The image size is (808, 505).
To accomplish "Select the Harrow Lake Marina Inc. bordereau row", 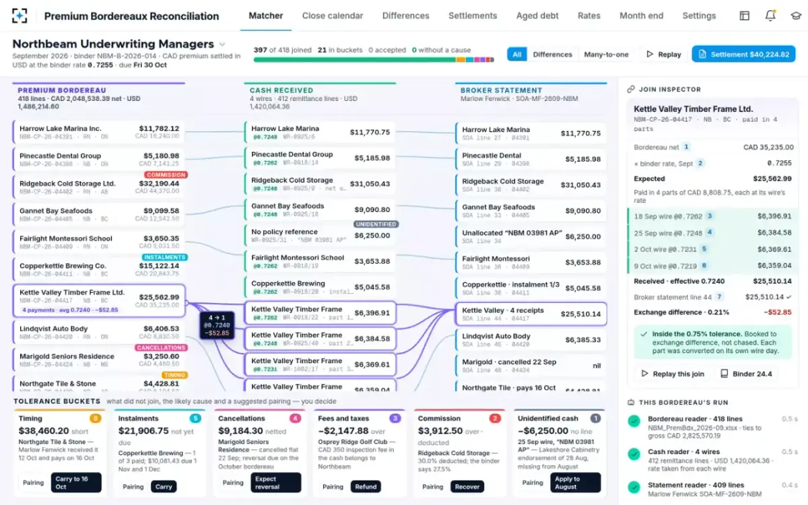I will click(98, 132).
